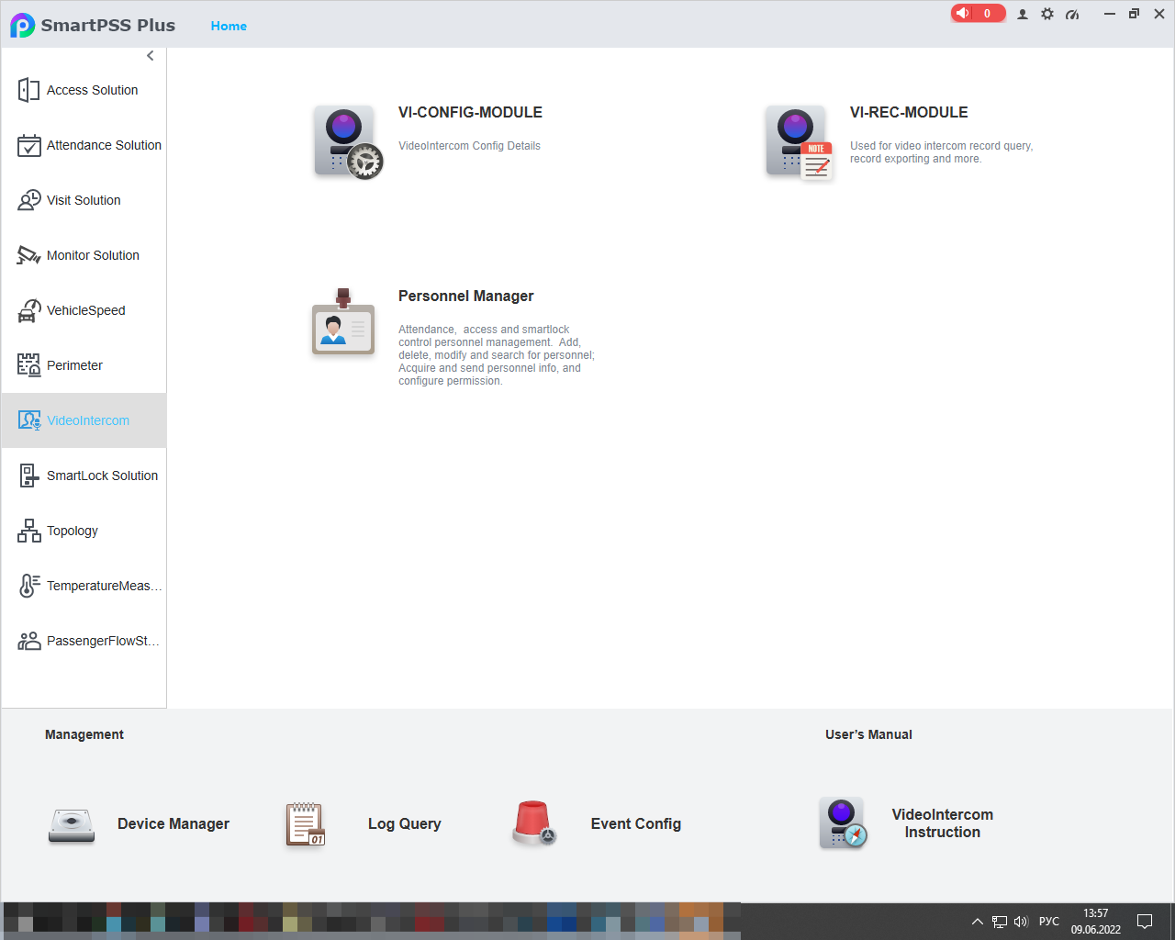Click Log Query notepad icon
1175x940 pixels.
306,823
